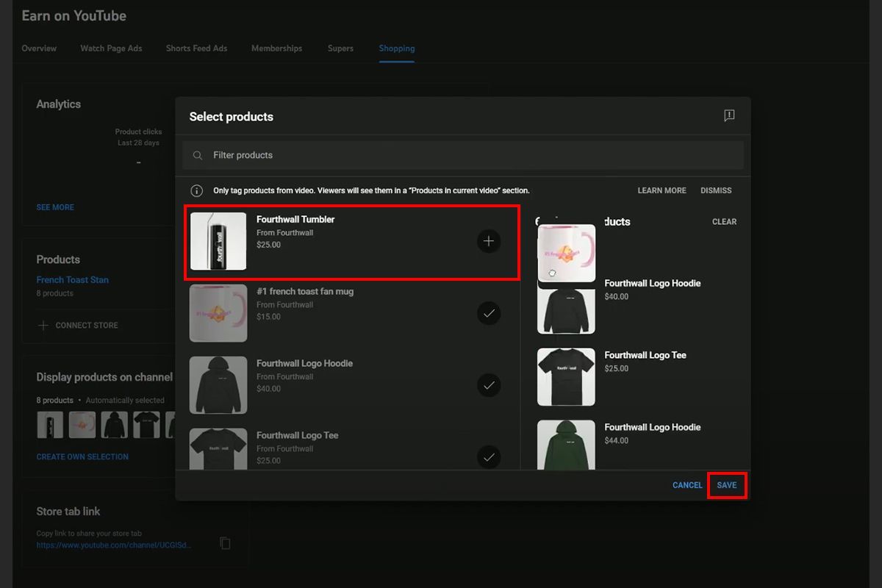
Task: Uncheck the Fourthwall Logo Tee checkmark
Action: tap(489, 457)
